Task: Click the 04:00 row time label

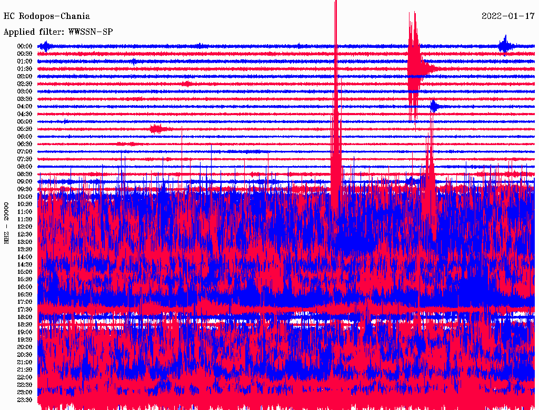Action: click(x=25, y=106)
